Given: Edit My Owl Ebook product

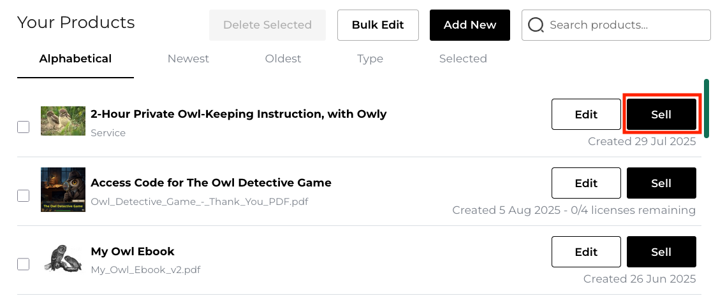Looking at the screenshot, I should pyautogui.click(x=586, y=252).
